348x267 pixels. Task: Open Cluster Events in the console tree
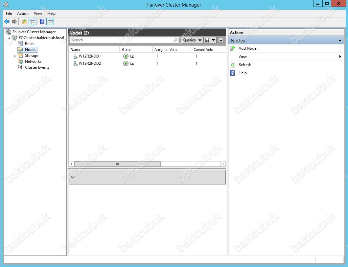coord(37,67)
